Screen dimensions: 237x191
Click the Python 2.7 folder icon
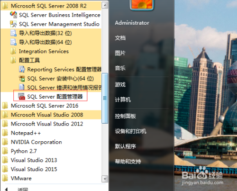pos(5,151)
